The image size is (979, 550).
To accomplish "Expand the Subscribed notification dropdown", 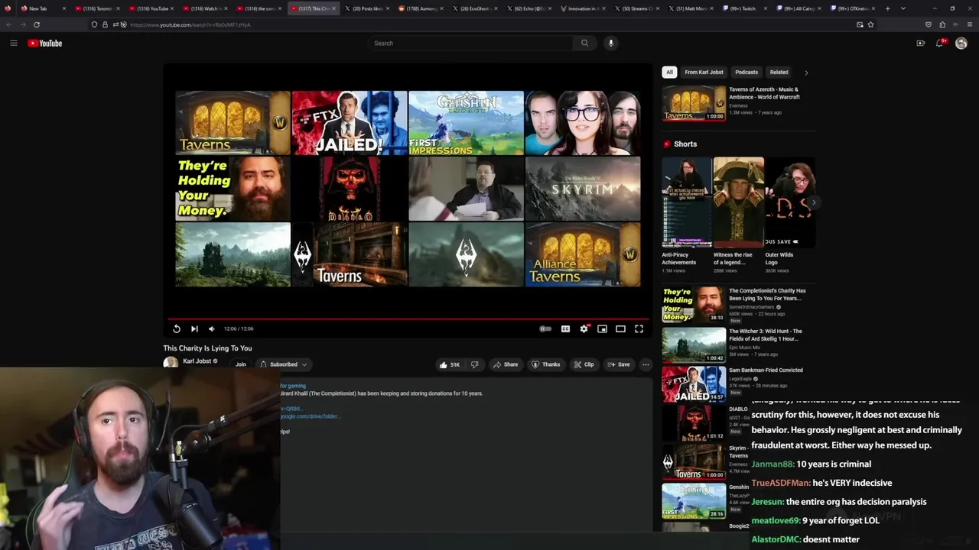I will click(283, 364).
